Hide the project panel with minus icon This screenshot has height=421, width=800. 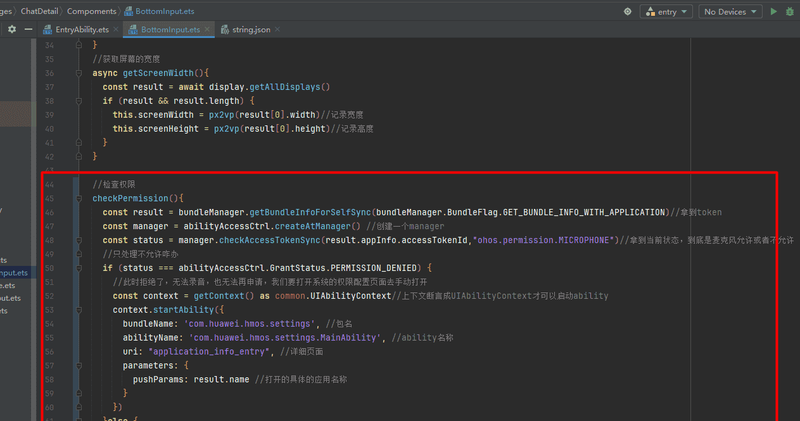click(28, 29)
